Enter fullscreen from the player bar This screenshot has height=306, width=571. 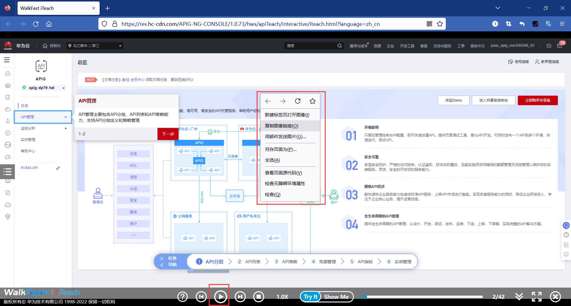(x=537, y=296)
